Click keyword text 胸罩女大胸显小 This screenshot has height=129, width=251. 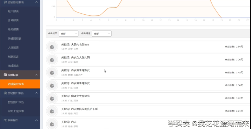(80, 96)
